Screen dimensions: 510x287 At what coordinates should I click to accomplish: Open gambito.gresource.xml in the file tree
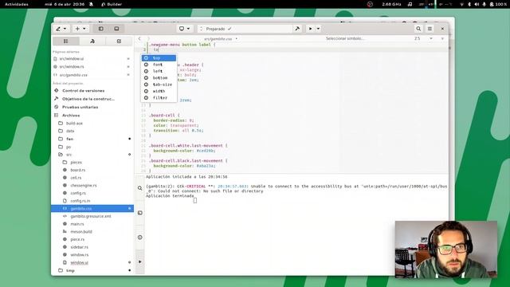point(91,216)
